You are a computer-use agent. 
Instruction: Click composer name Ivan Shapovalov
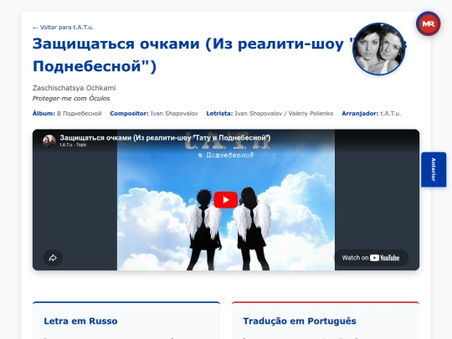174,114
